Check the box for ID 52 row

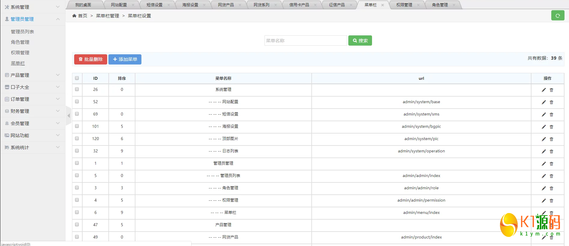coord(77,101)
